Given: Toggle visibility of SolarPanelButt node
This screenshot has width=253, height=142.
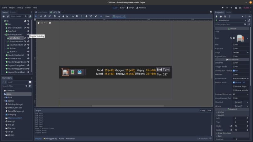Looking at the screenshot, I should tap(28, 45).
